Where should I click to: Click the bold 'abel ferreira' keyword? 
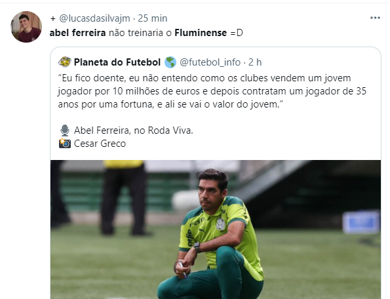point(77,33)
